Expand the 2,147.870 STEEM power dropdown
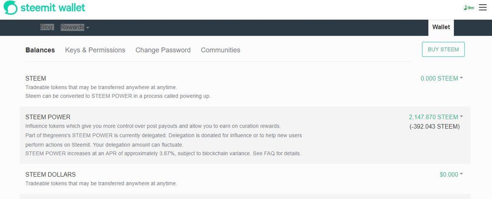The image size is (492, 199). coord(436,117)
